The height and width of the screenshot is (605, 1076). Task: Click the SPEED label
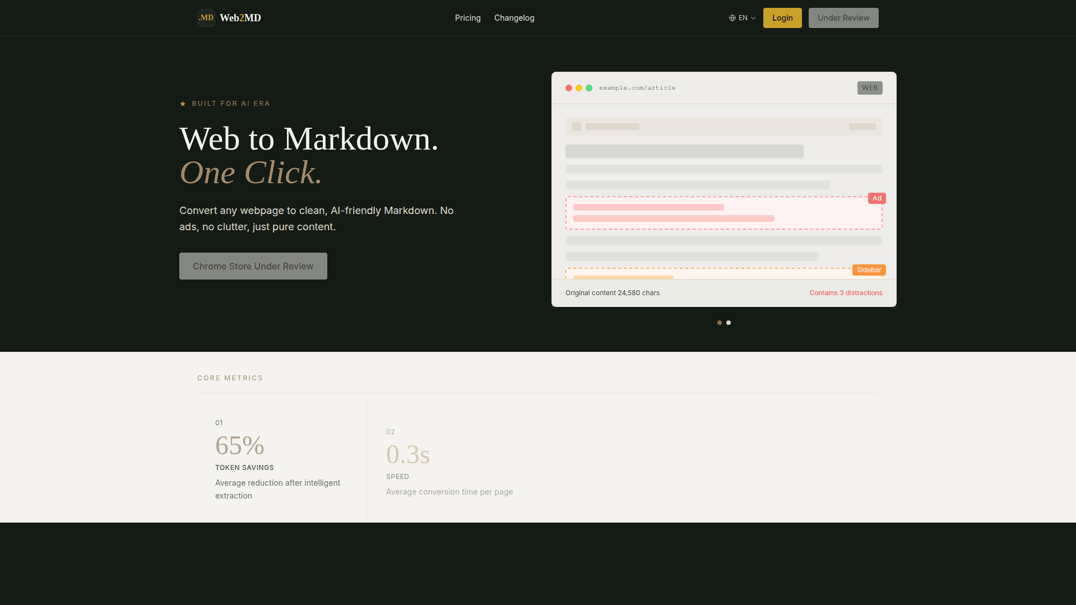[398, 477]
